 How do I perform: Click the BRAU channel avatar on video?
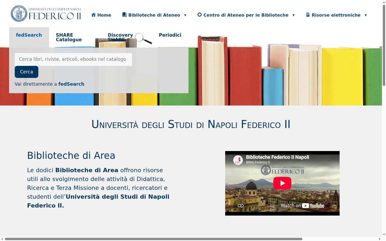click(x=238, y=160)
